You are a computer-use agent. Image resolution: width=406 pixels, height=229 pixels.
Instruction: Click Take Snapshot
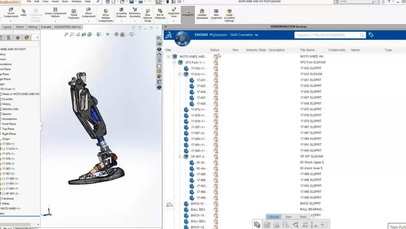(216, 14)
